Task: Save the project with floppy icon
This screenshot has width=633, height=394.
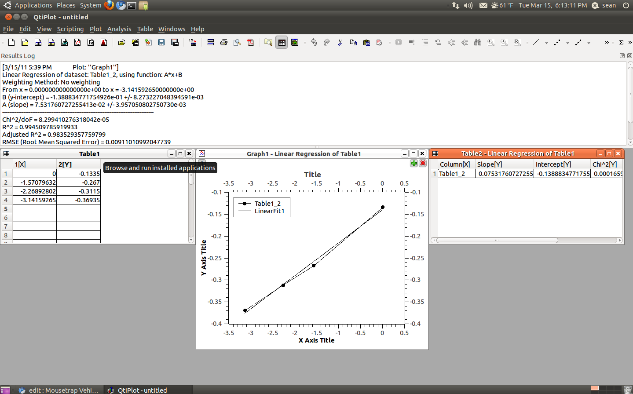Action: [161, 42]
